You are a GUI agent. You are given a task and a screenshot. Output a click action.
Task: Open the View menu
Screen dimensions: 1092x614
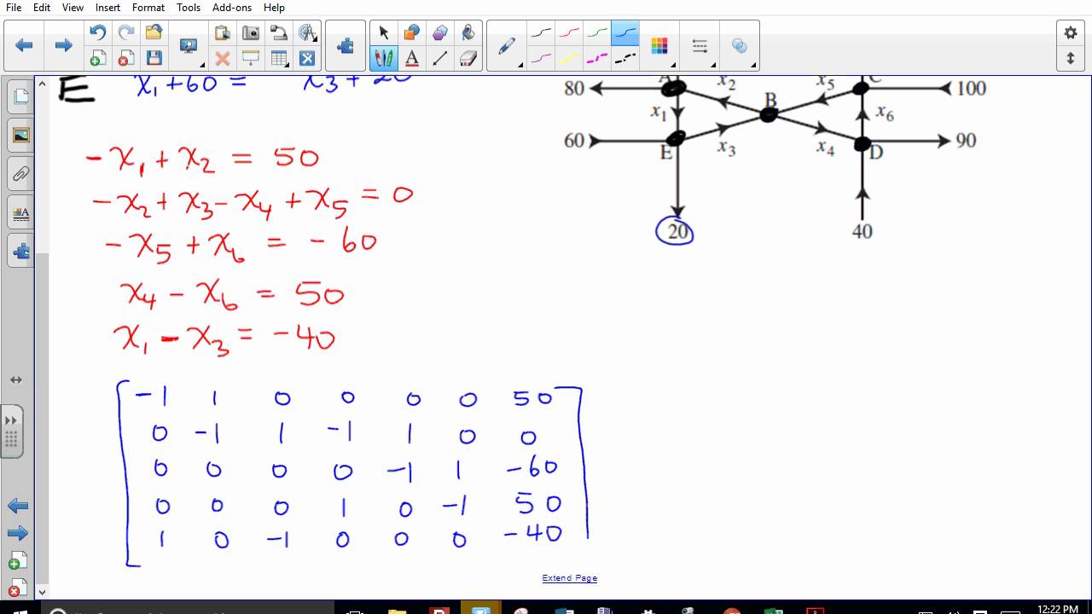click(x=73, y=7)
